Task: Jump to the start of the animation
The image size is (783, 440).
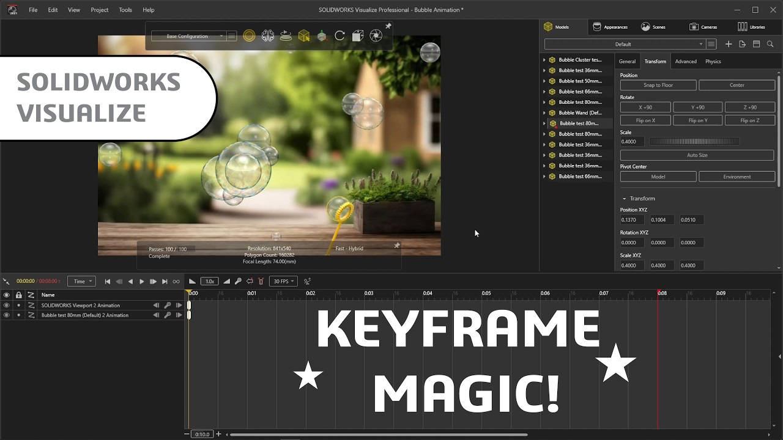Action: tap(108, 281)
